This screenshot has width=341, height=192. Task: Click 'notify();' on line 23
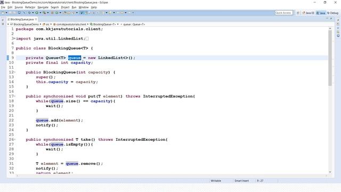(47, 125)
